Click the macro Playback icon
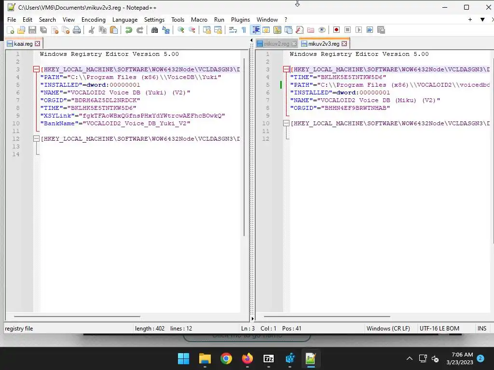This screenshot has width=494, height=370. tap(358, 30)
